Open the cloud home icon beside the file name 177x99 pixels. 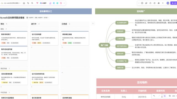pyautogui.click(x=2, y=3)
